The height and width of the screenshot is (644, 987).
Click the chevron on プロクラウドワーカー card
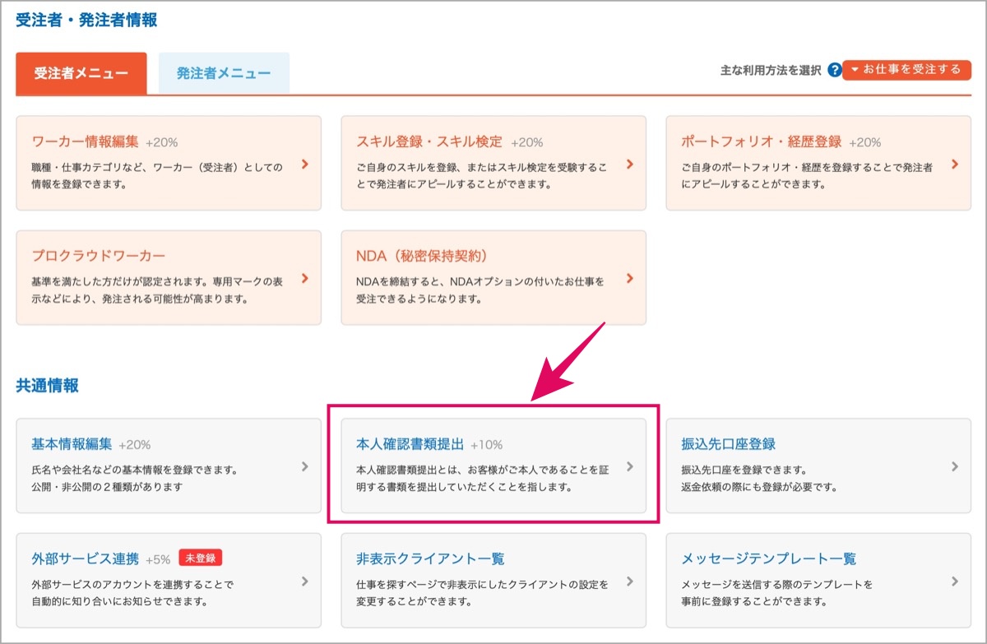point(304,278)
